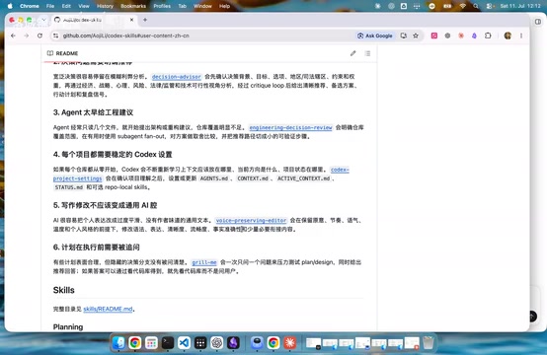Open the Trash in the dock

click(x=429, y=343)
